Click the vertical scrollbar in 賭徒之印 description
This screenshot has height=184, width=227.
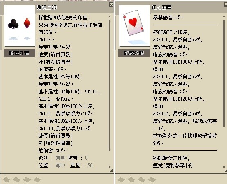point(109,85)
